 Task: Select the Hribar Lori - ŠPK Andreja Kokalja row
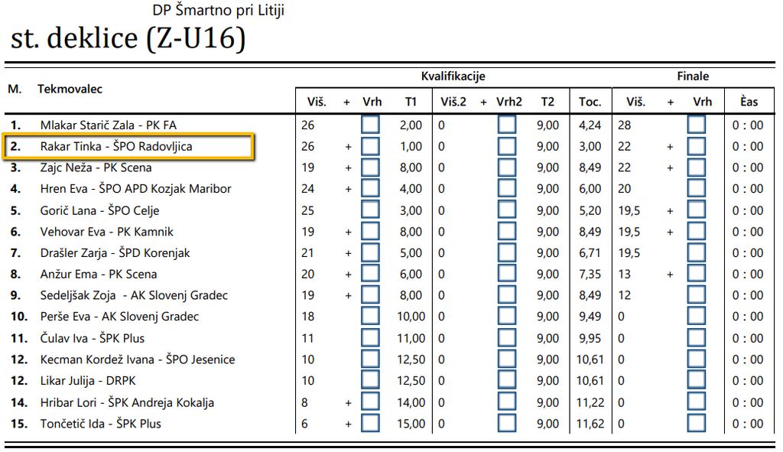[127, 402]
